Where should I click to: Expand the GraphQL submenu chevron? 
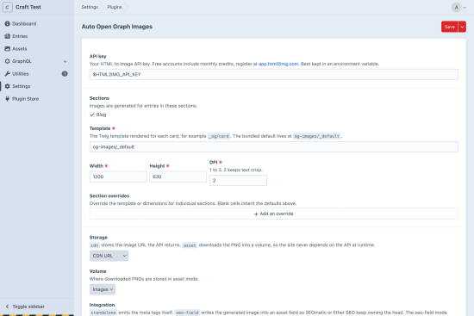coord(65,61)
